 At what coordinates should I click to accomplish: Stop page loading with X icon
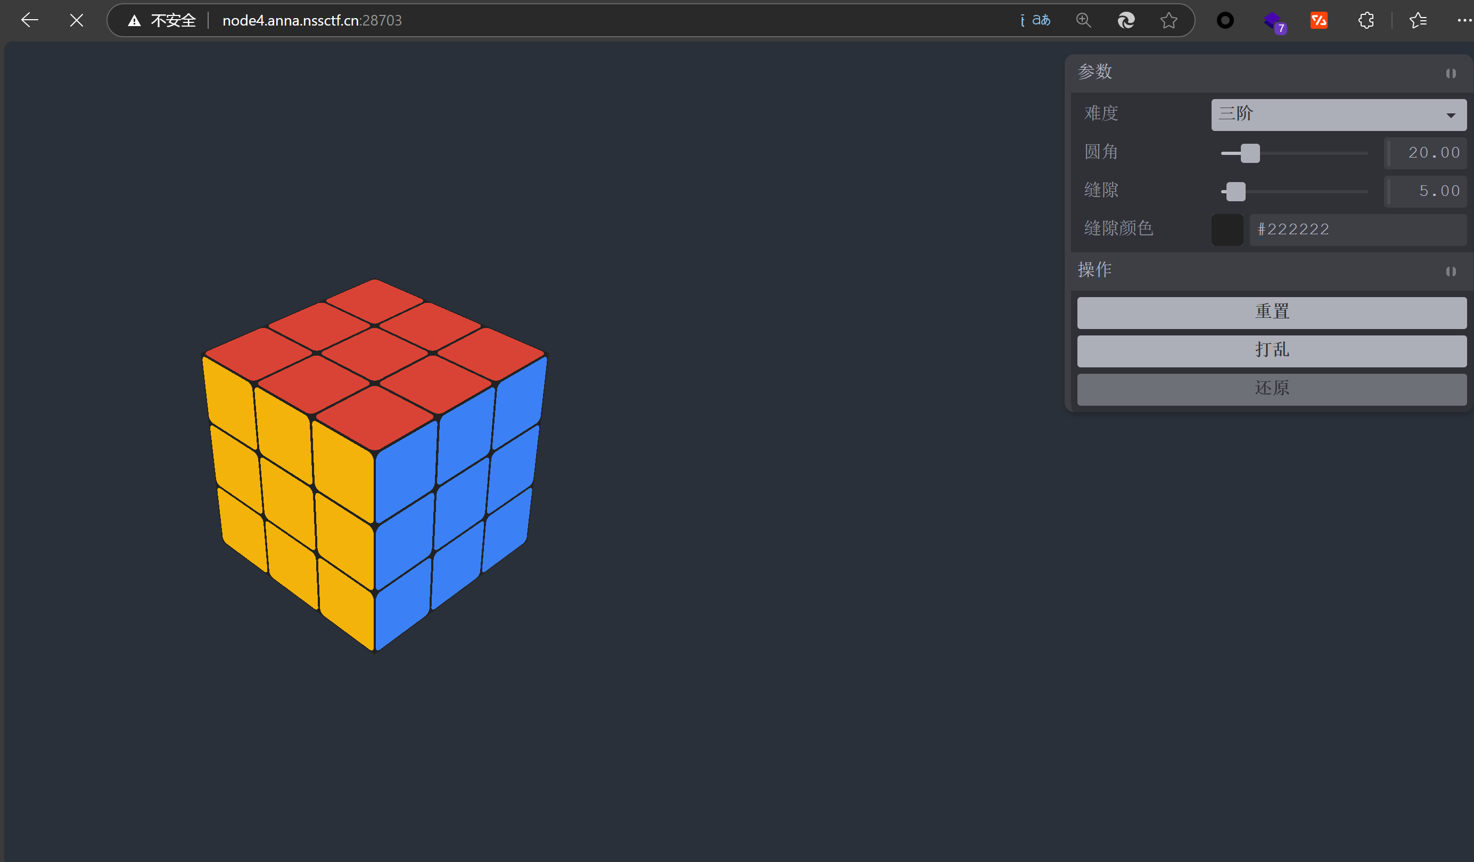tap(76, 20)
